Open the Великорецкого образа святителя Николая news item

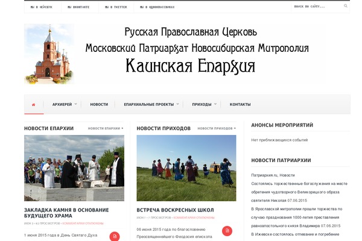click(299, 192)
